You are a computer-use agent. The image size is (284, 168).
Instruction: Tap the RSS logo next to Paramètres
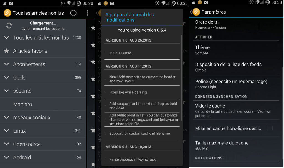click(x=196, y=12)
